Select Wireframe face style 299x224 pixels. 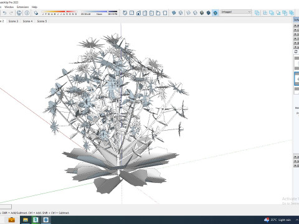(188, 13)
